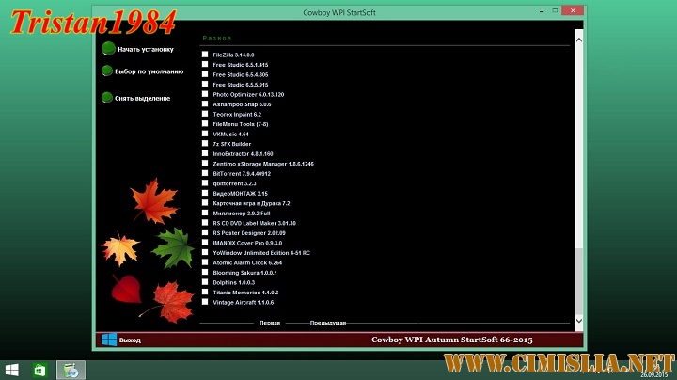Select the Cowboy WPI installer taskbar icon
This screenshot has width=677, height=380.
(x=71, y=370)
